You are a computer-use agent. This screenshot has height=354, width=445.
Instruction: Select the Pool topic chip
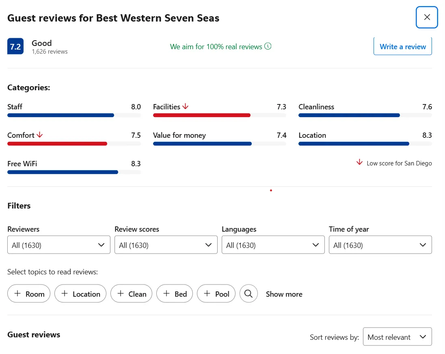pyautogui.click(x=216, y=294)
